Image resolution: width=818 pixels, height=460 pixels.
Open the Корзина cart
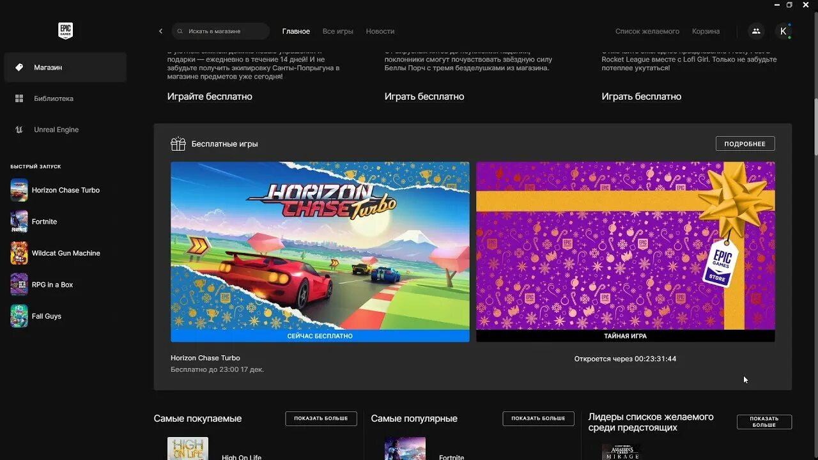(x=706, y=31)
